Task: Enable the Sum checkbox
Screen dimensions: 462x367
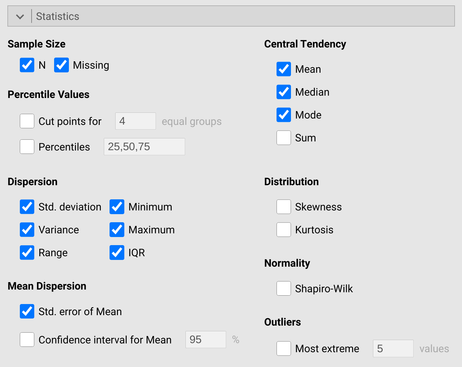Action: [284, 138]
